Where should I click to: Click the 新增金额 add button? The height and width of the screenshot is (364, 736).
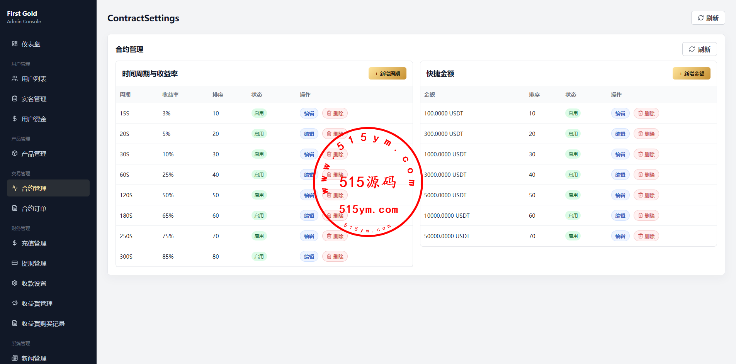coord(692,73)
